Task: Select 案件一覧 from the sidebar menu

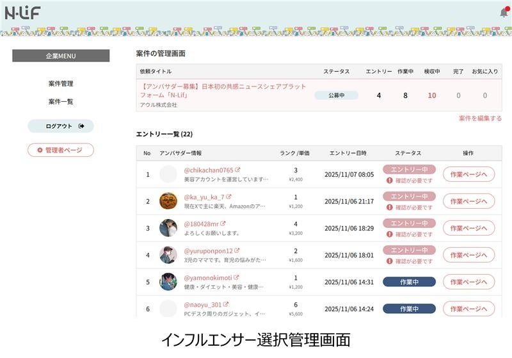Action: pyautogui.click(x=61, y=102)
